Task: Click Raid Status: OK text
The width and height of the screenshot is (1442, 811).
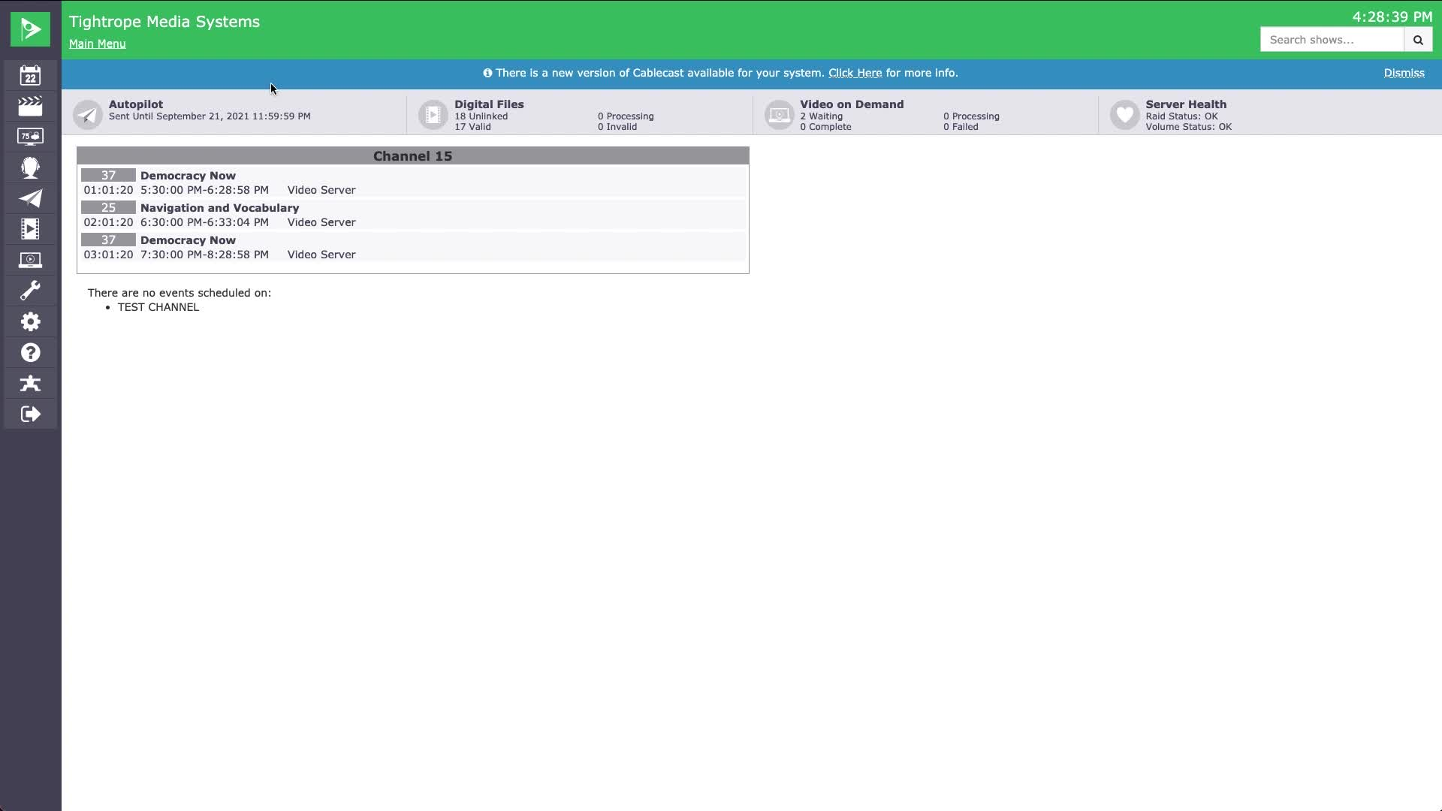Action: [1181, 116]
